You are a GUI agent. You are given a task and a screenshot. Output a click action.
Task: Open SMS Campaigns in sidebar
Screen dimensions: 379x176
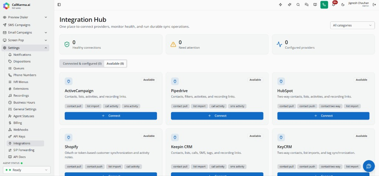(x=25, y=25)
